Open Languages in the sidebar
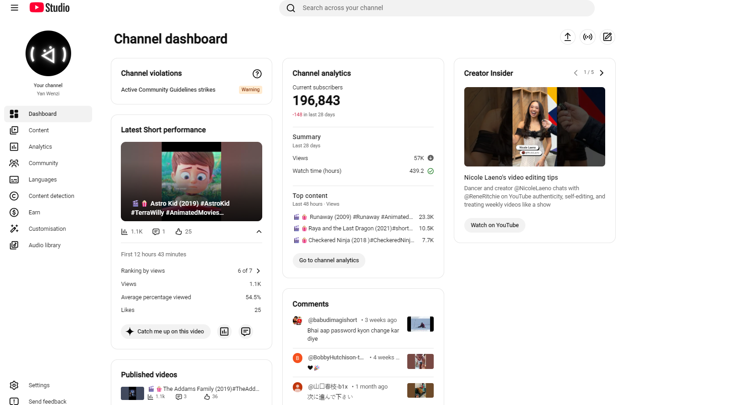This screenshot has height=405, width=737. coord(48,180)
